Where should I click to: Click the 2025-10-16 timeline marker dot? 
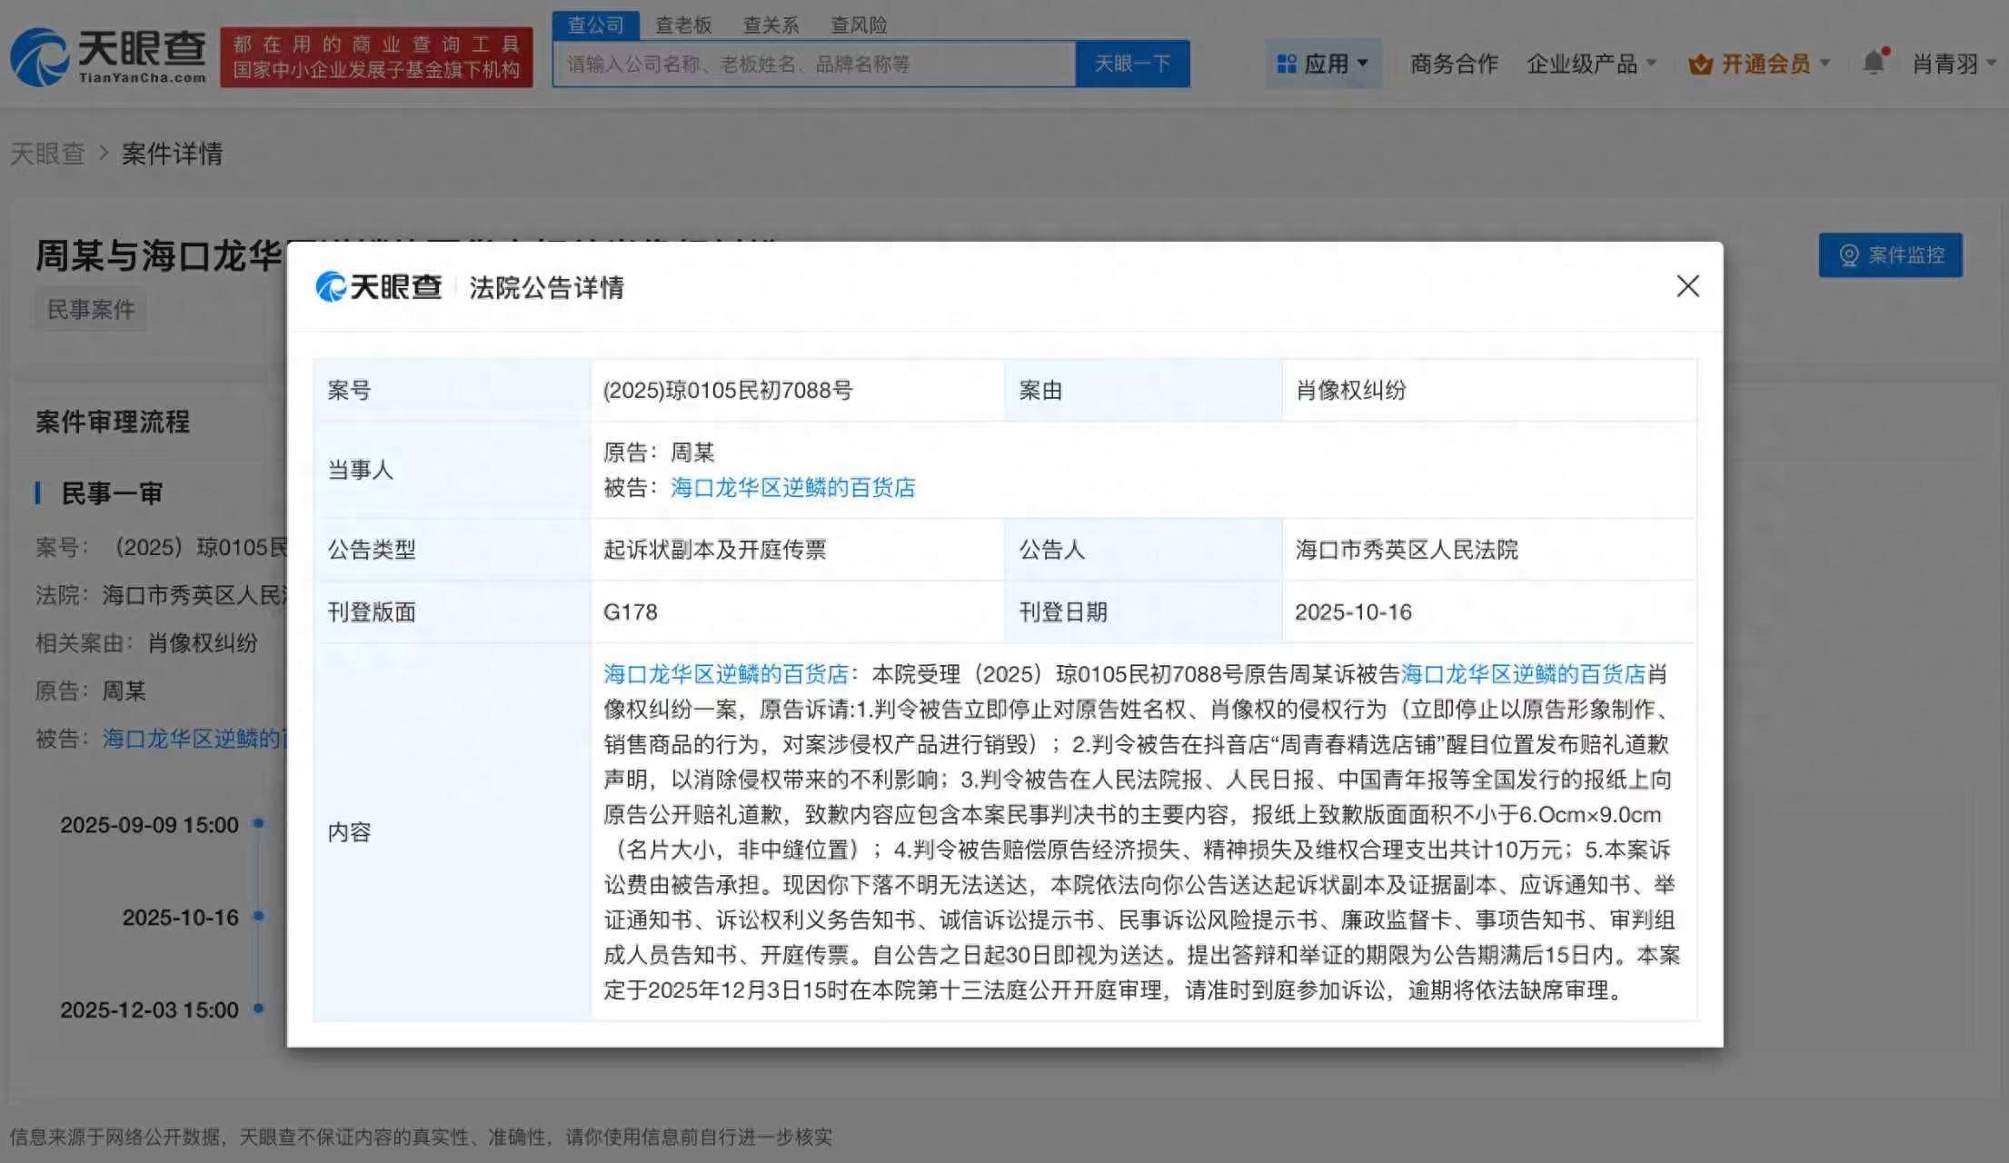(x=259, y=916)
